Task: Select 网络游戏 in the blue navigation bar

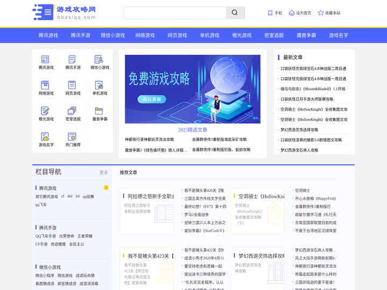Action: (145, 35)
